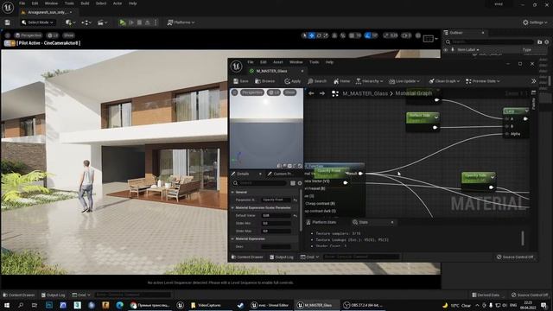Open main viewport options hamburger menu

click(x=8, y=35)
